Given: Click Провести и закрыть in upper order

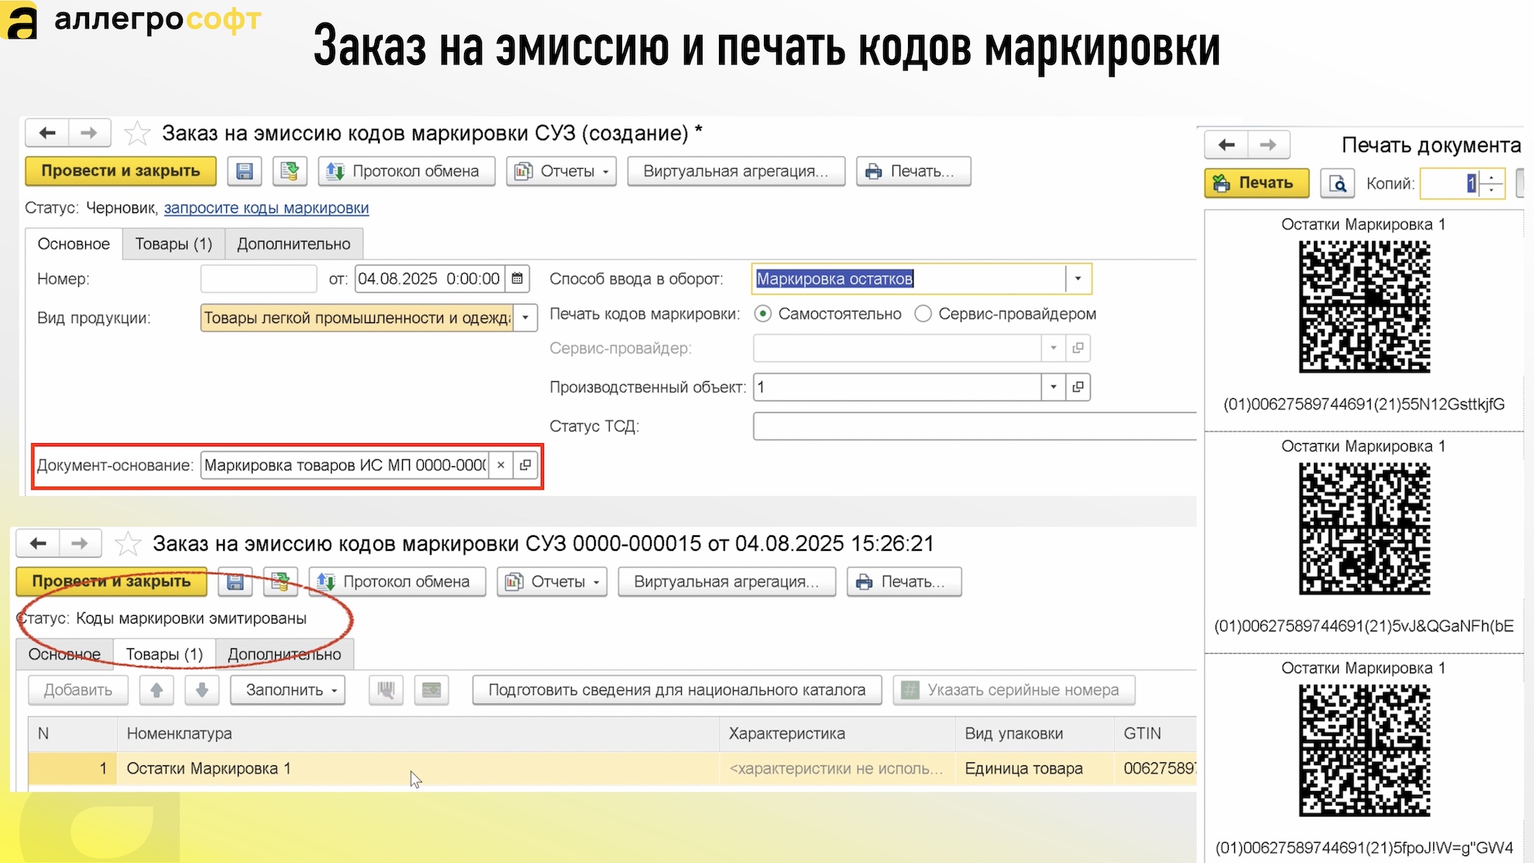Looking at the screenshot, I should point(121,171).
